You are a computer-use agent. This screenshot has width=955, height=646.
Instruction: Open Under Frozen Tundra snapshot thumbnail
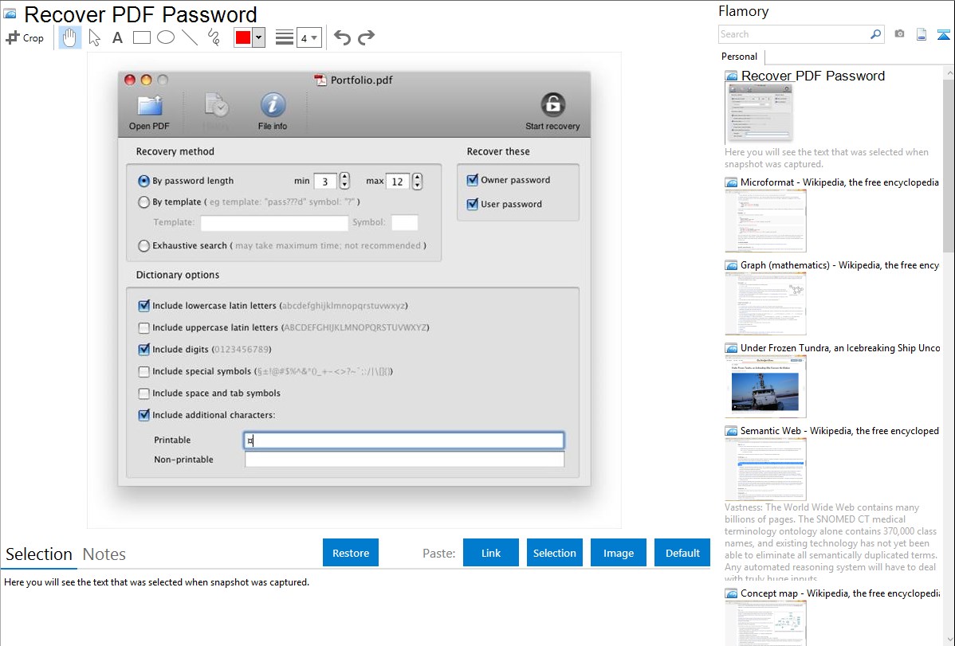765,386
